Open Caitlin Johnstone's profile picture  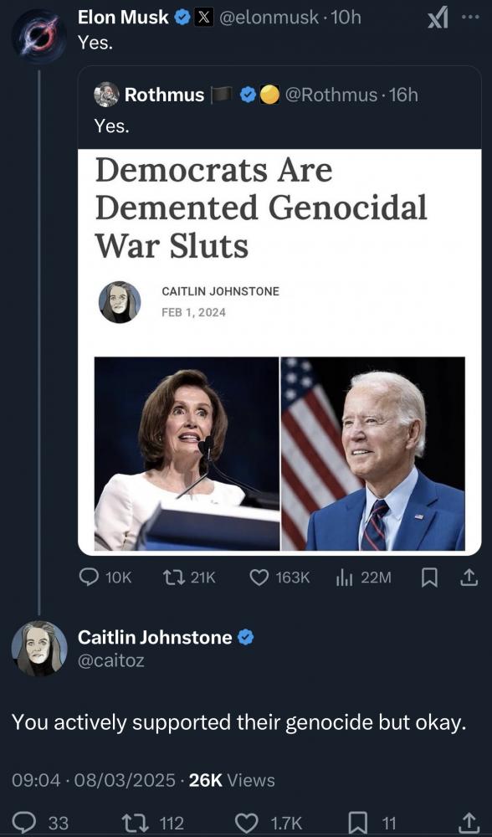pos(39,648)
